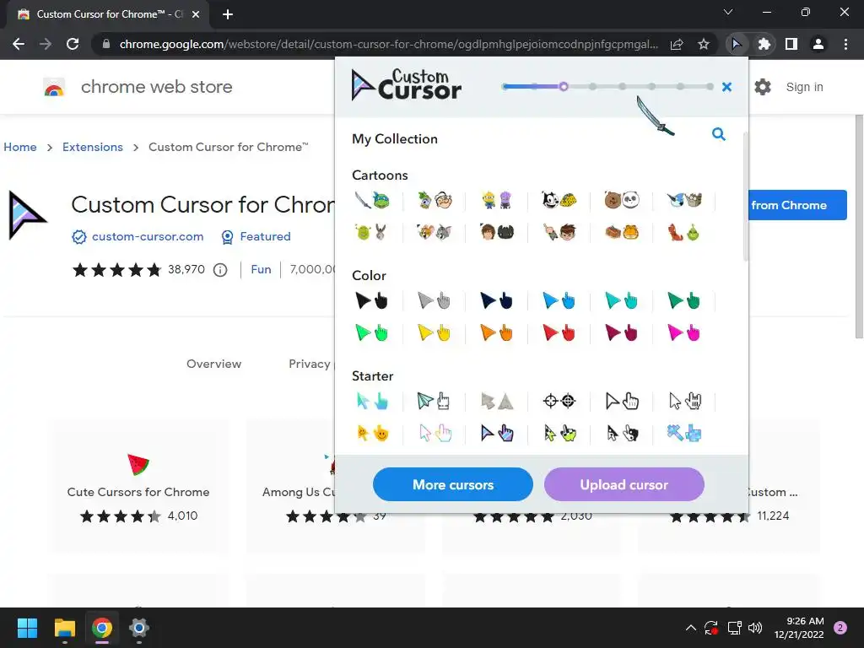Click the address bar URL
864x648 pixels.
click(x=388, y=44)
